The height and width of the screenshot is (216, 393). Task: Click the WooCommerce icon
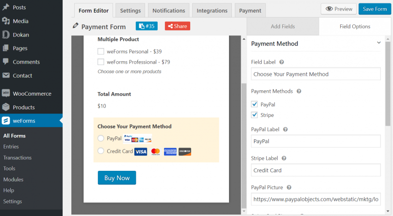click(x=6, y=93)
